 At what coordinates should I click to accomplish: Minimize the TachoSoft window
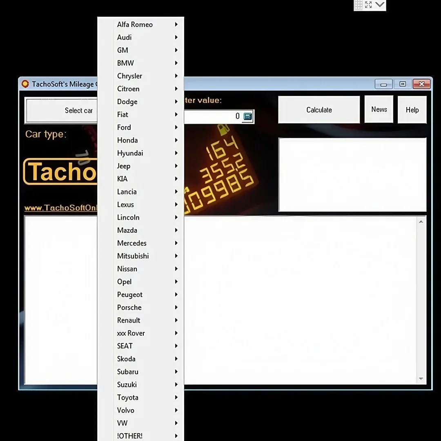pos(383,84)
